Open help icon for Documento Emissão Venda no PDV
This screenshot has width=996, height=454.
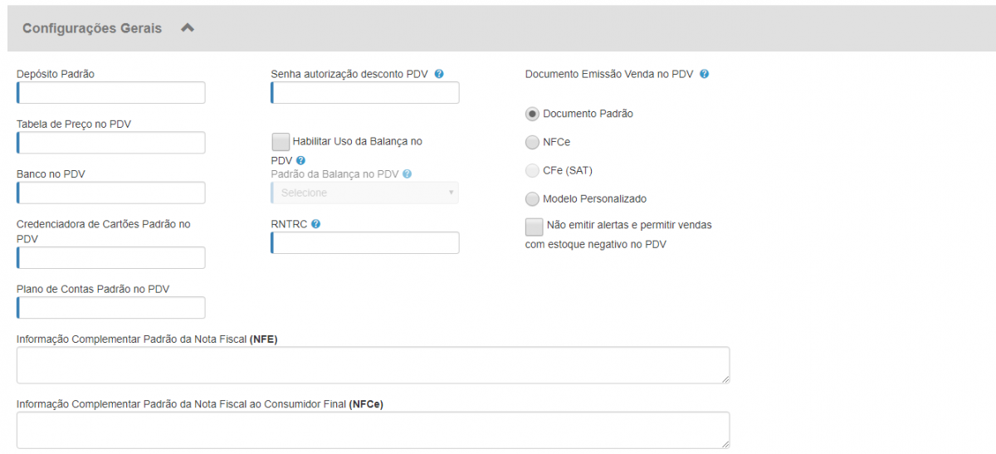[704, 74]
